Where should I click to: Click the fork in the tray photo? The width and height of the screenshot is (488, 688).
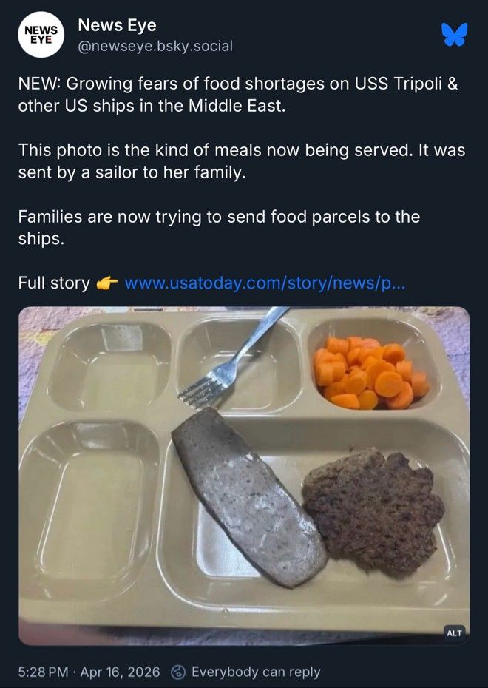(233, 357)
